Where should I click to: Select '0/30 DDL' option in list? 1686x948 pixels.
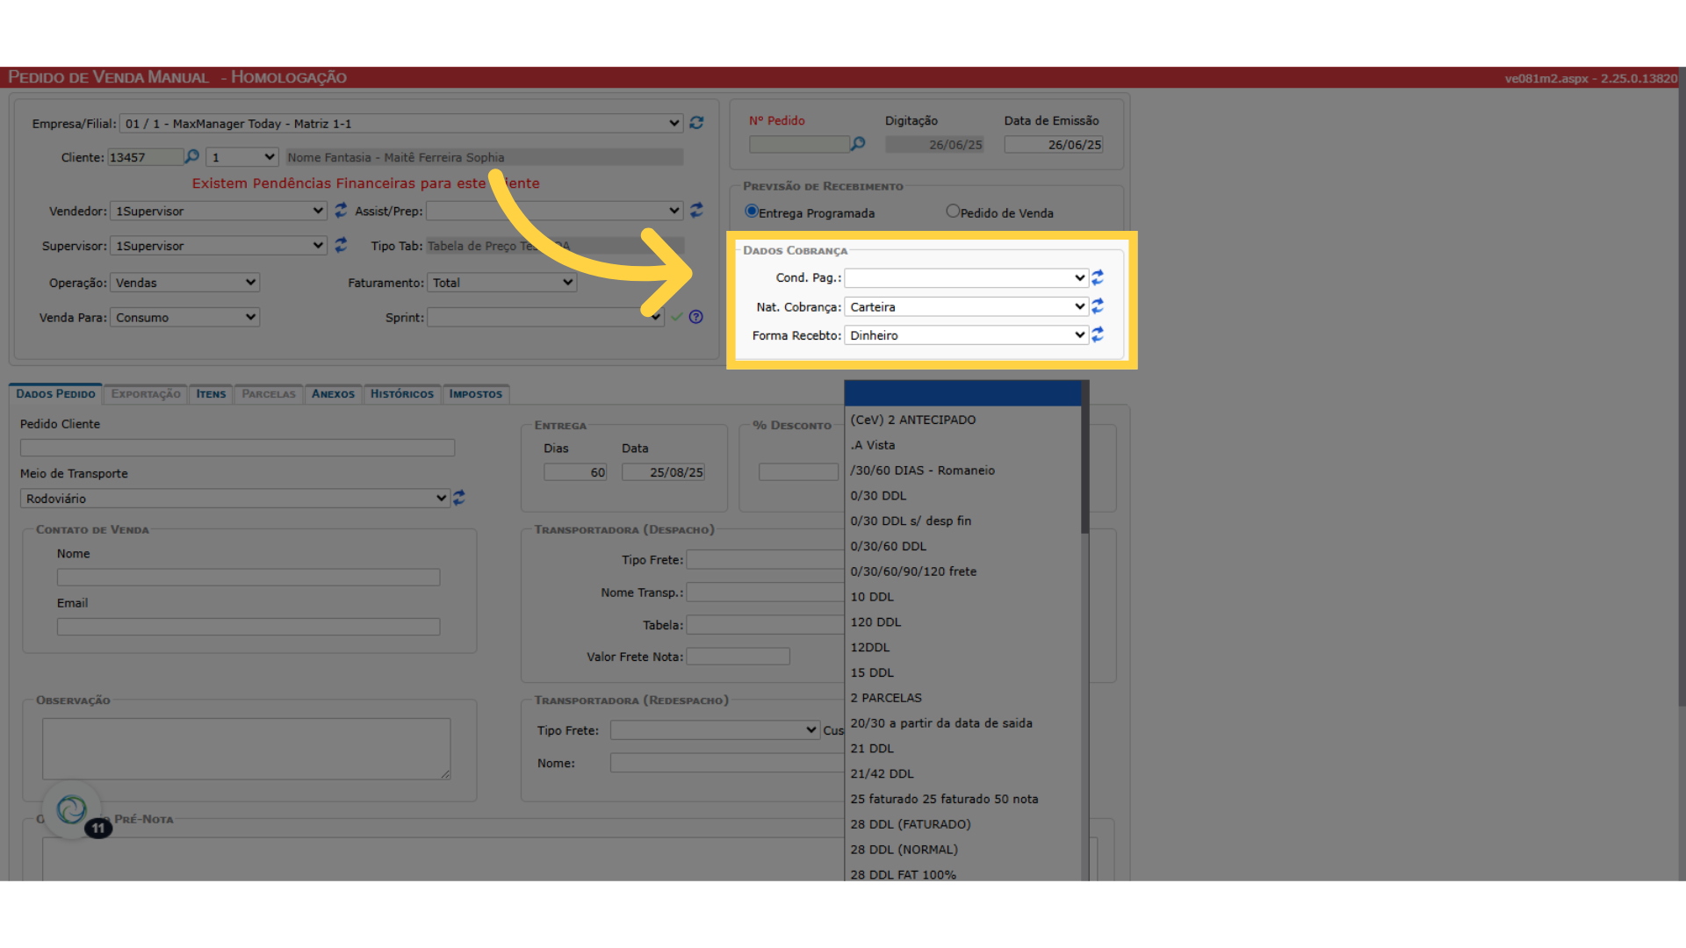(x=962, y=496)
